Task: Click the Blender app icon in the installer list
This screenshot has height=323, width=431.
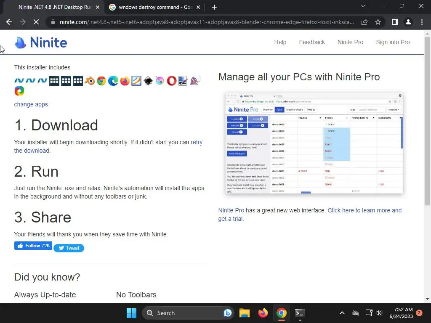Action: pyautogui.click(x=90, y=81)
